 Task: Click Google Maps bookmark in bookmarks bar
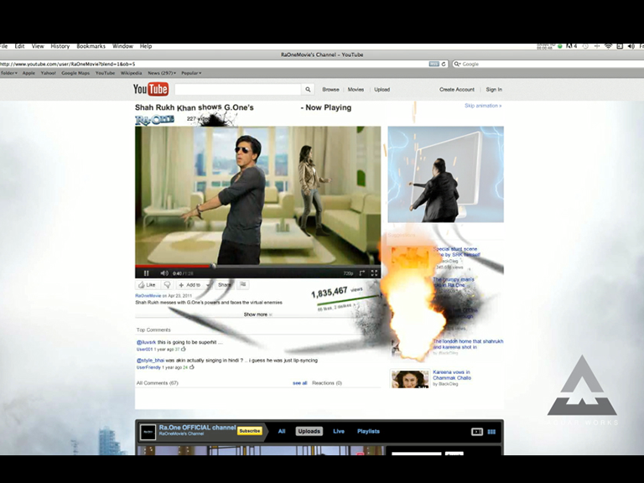(x=75, y=73)
